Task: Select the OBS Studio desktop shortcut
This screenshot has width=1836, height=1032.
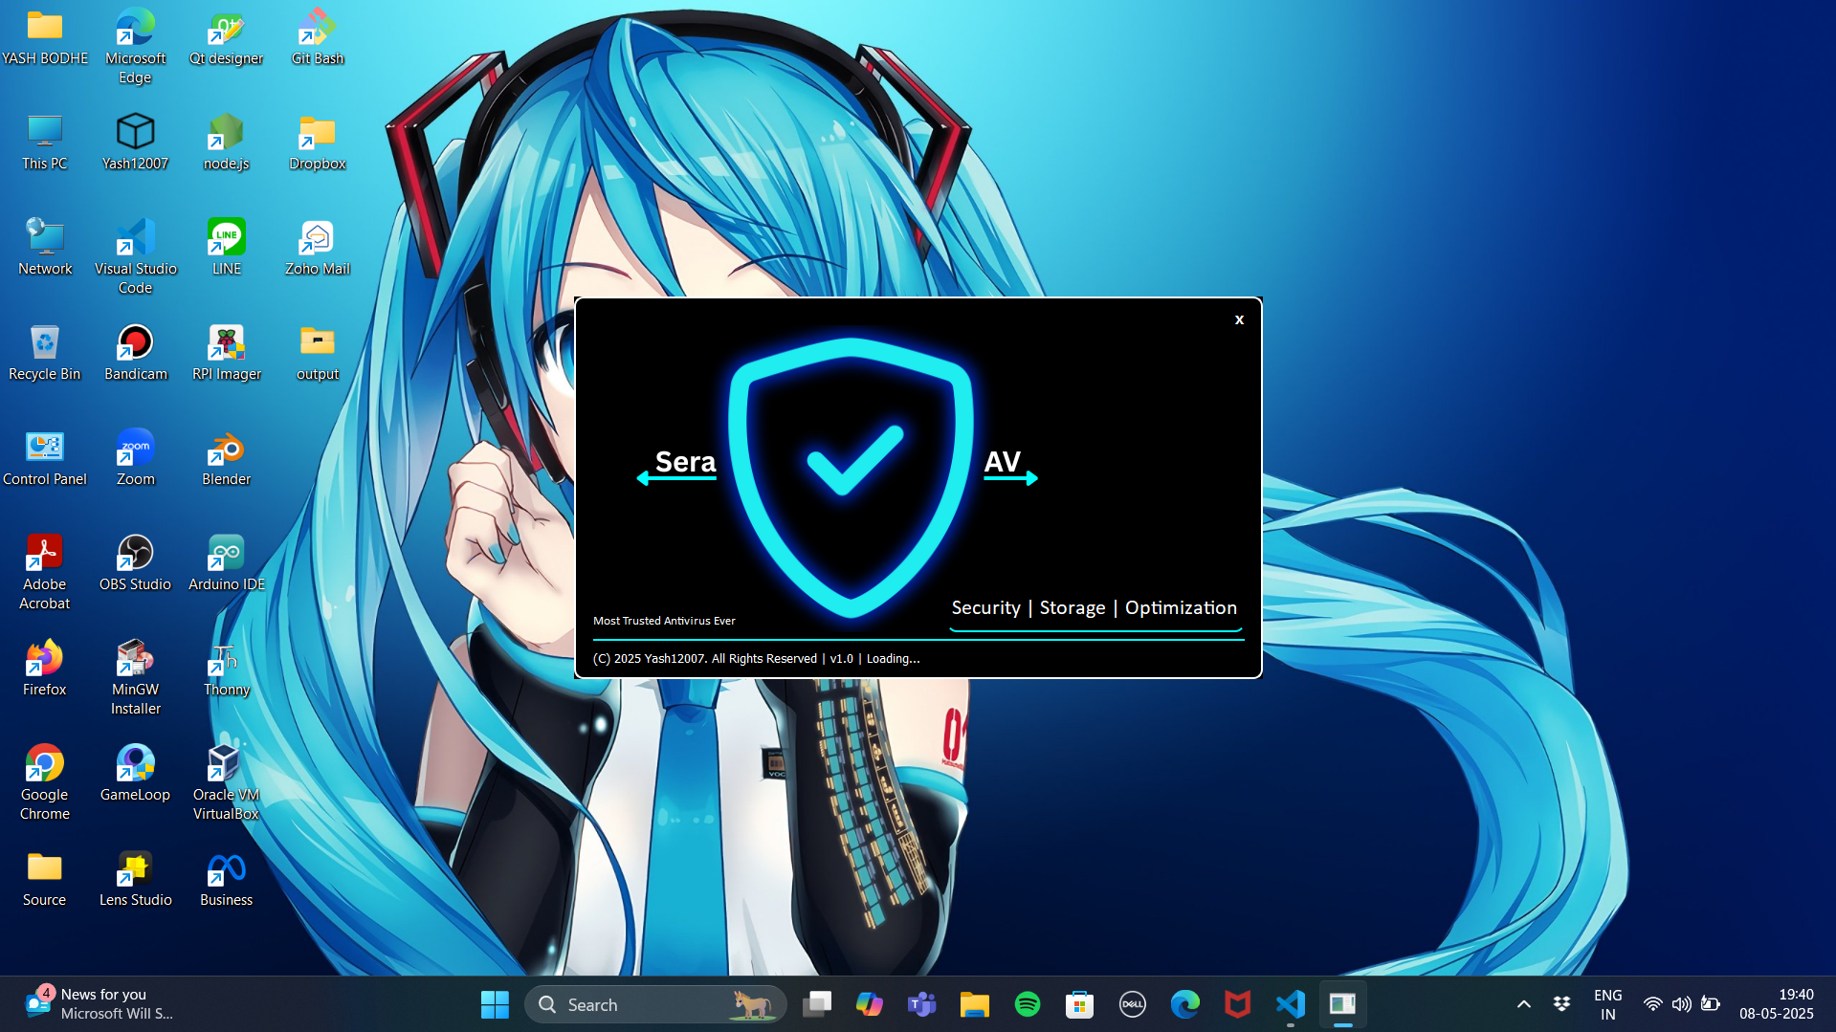Action: pos(135,564)
